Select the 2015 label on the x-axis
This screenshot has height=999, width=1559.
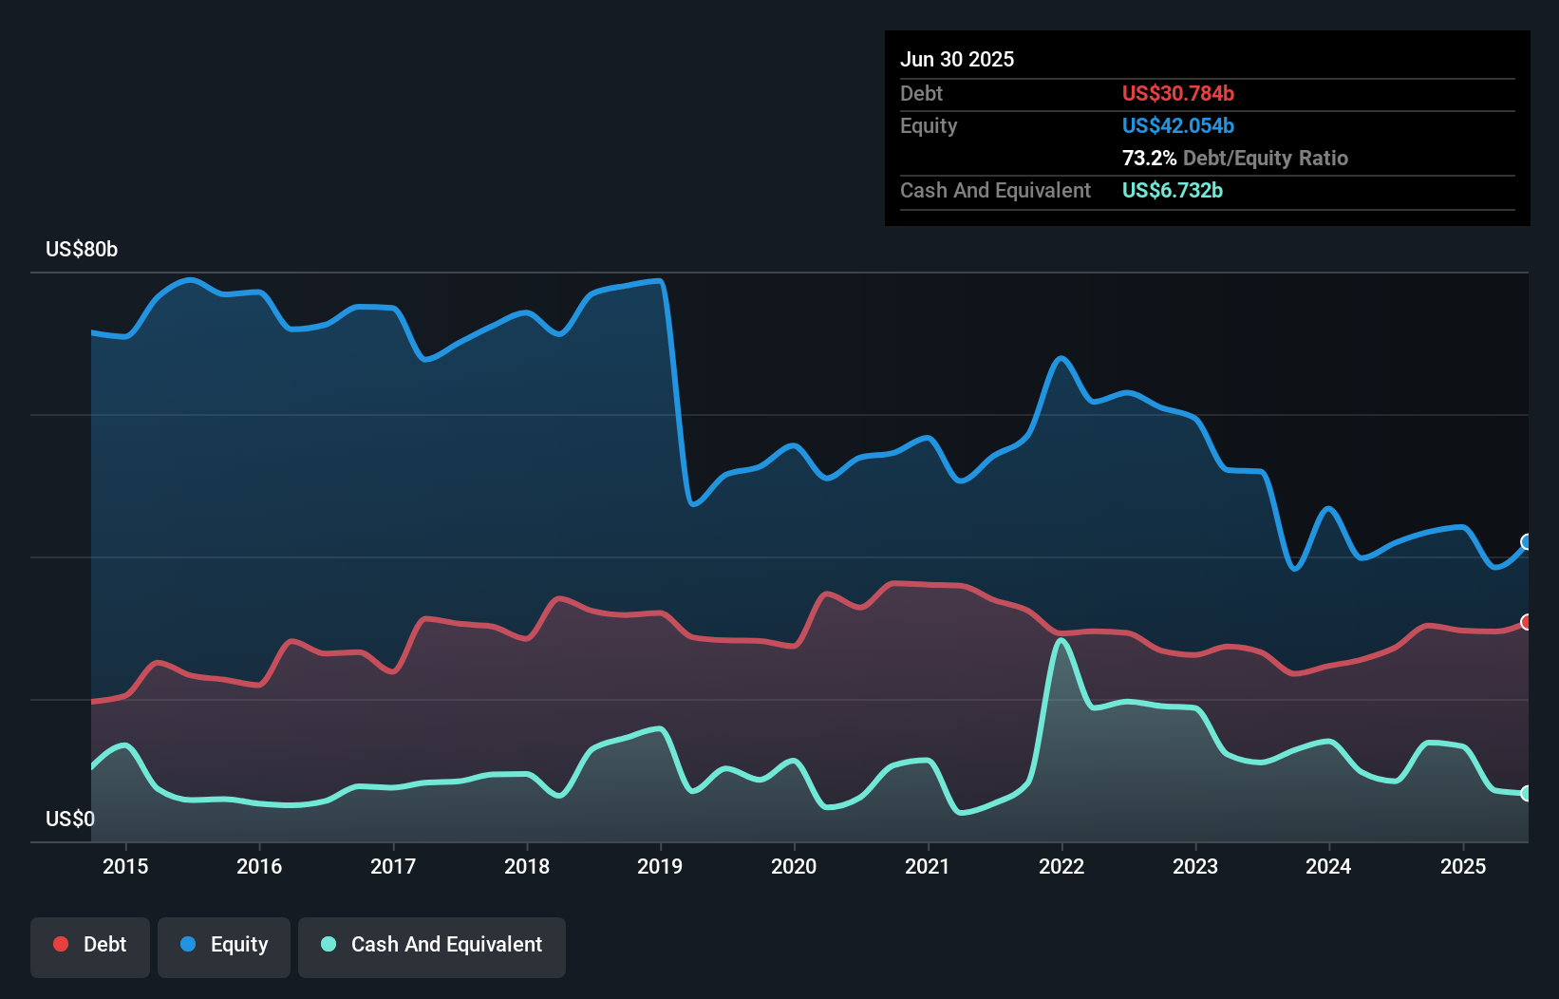[x=125, y=866]
